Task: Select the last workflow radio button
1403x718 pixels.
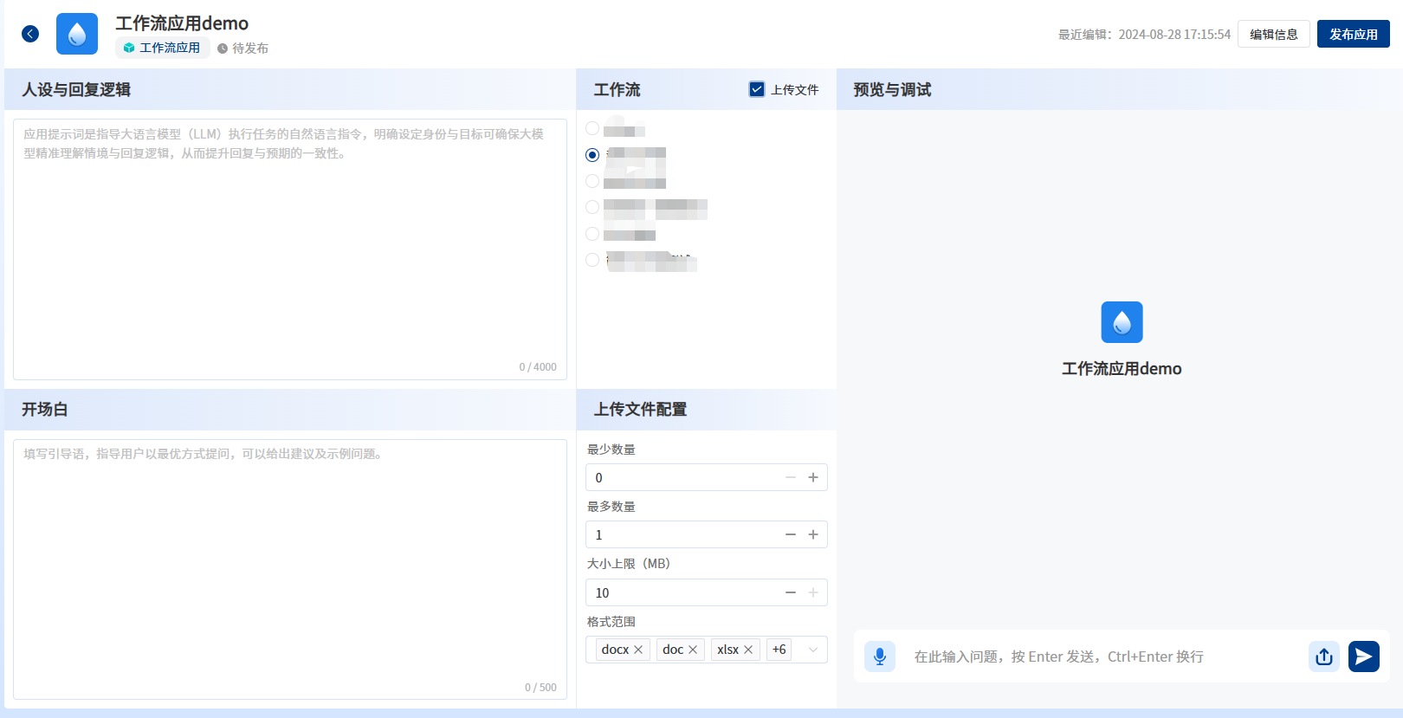Action: [x=592, y=260]
